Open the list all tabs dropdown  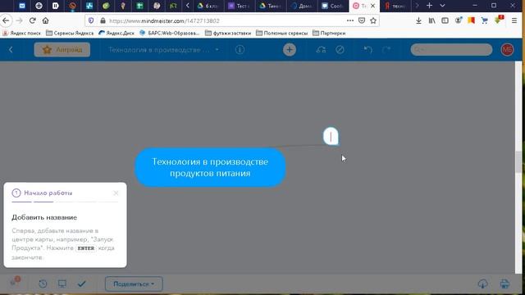[442, 6]
